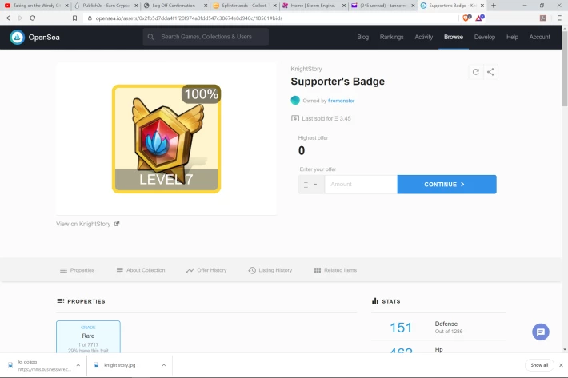The width and height of the screenshot is (568, 378).
Task: Open Develop in the navigation bar
Action: coord(485,37)
